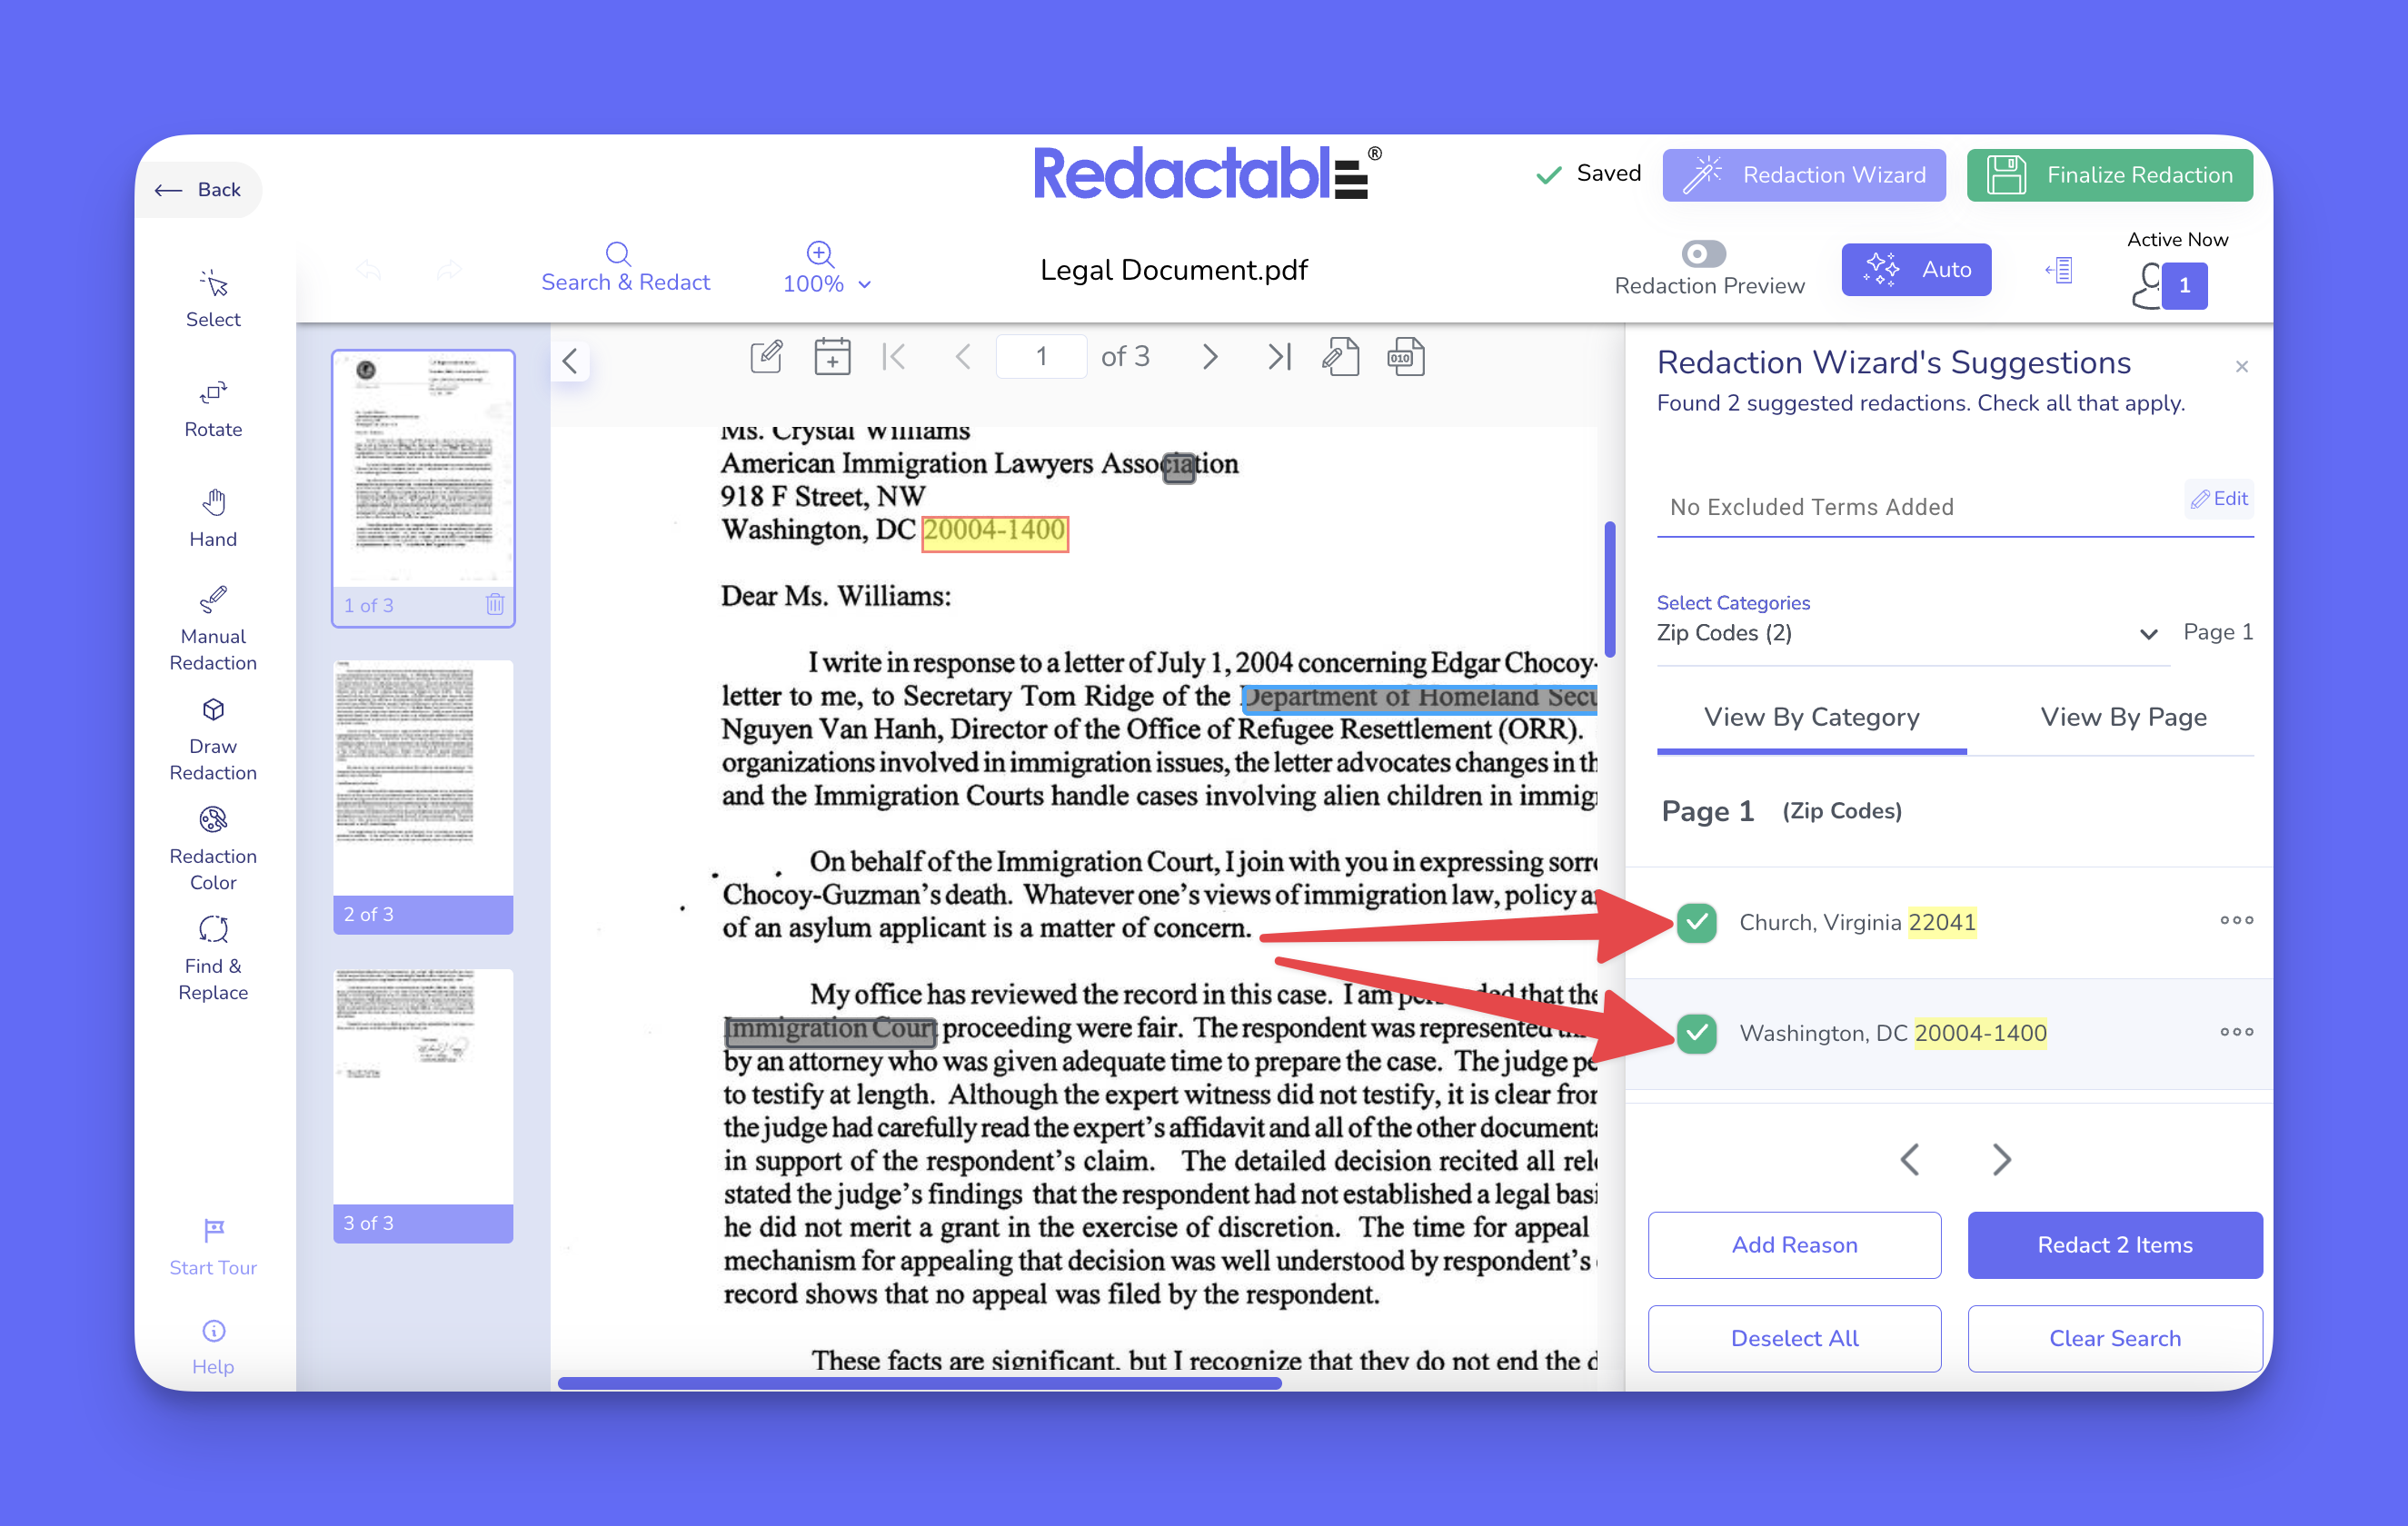Click the Redact 2 Items button
Screen dimensions: 2408x1526
pos(2114,1244)
